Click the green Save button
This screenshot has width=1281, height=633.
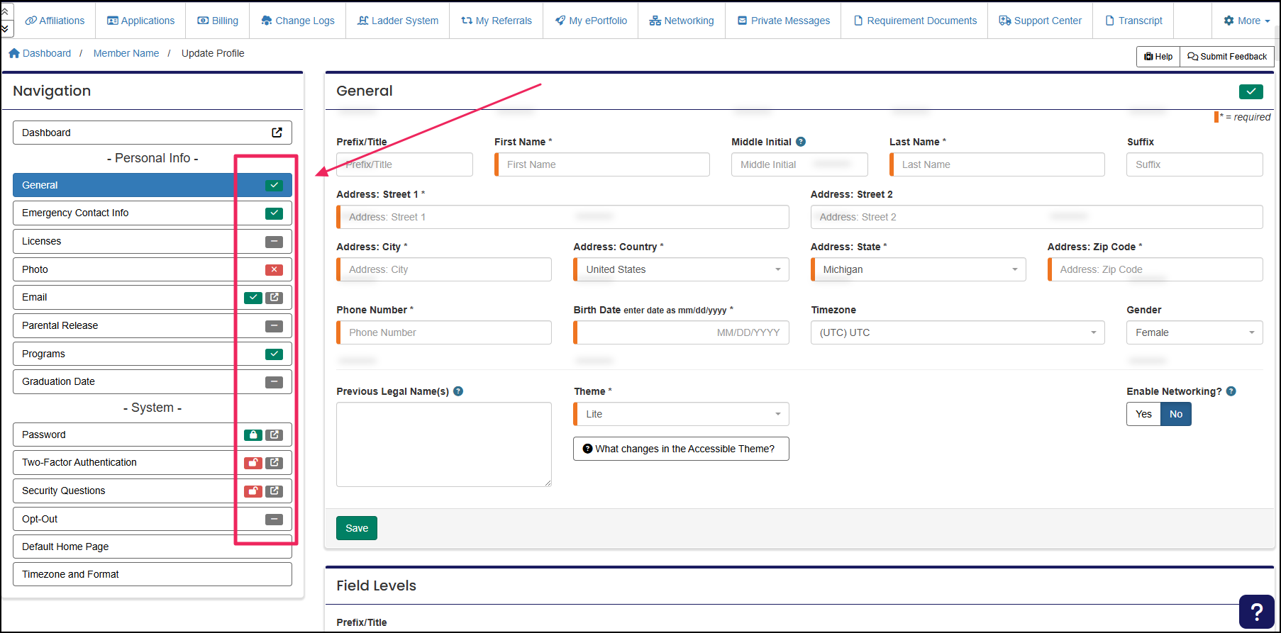pos(357,528)
